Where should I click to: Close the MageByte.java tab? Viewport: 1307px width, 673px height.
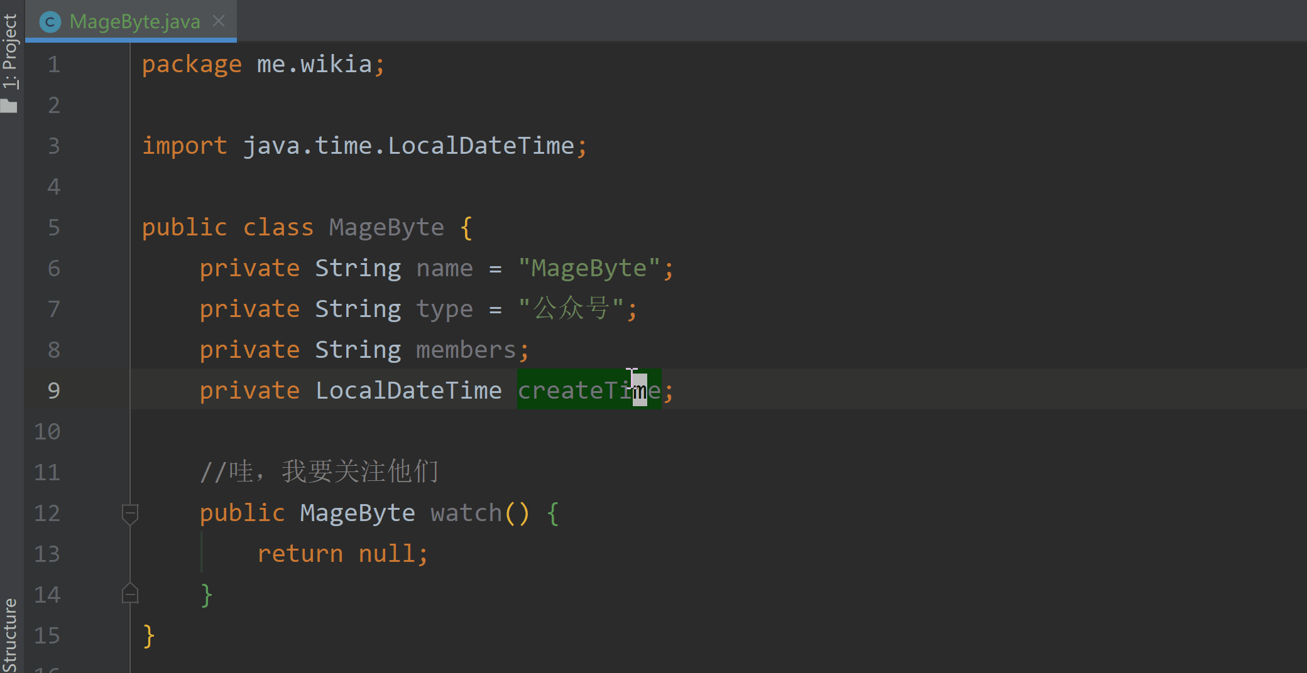click(218, 21)
